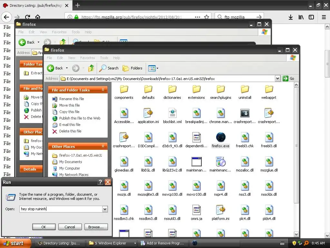Click Copy this file link
330x248 pixels.
pyautogui.click(x=69, y=111)
